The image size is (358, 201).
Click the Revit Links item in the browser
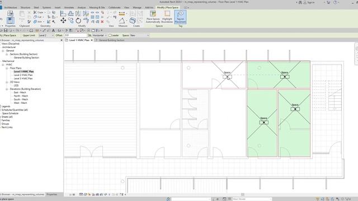coord(7,127)
